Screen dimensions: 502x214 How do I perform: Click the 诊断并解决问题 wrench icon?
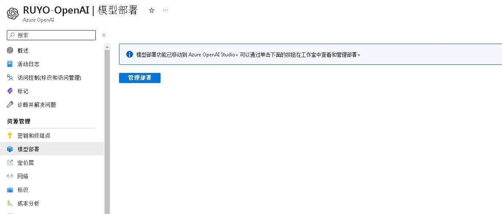pos(10,104)
